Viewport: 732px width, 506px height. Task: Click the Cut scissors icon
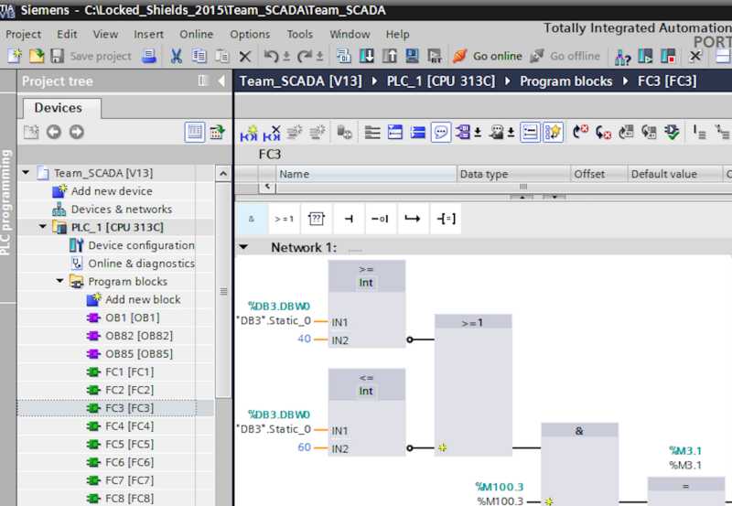[176, 57]
